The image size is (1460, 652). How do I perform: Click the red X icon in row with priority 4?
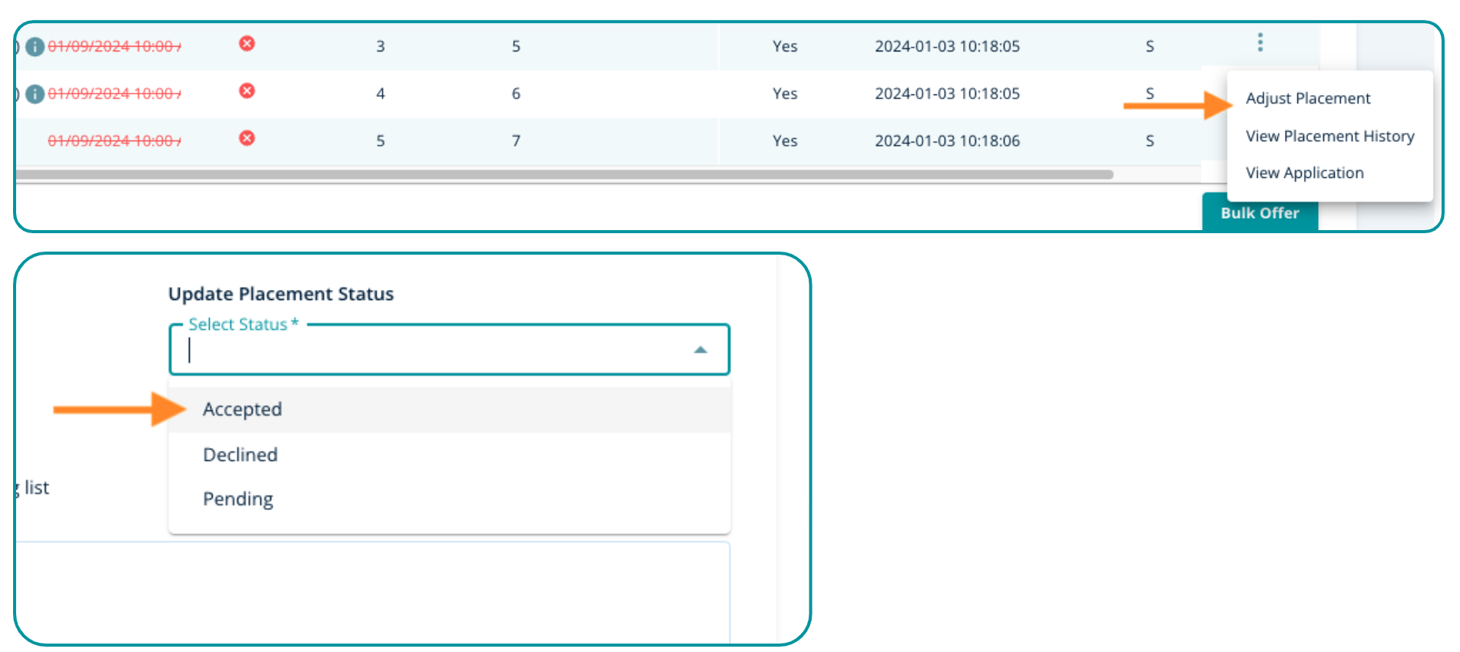point(247,91)
